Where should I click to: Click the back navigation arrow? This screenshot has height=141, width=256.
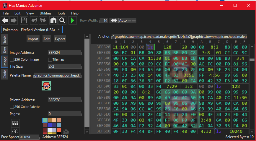coord(5,20)
